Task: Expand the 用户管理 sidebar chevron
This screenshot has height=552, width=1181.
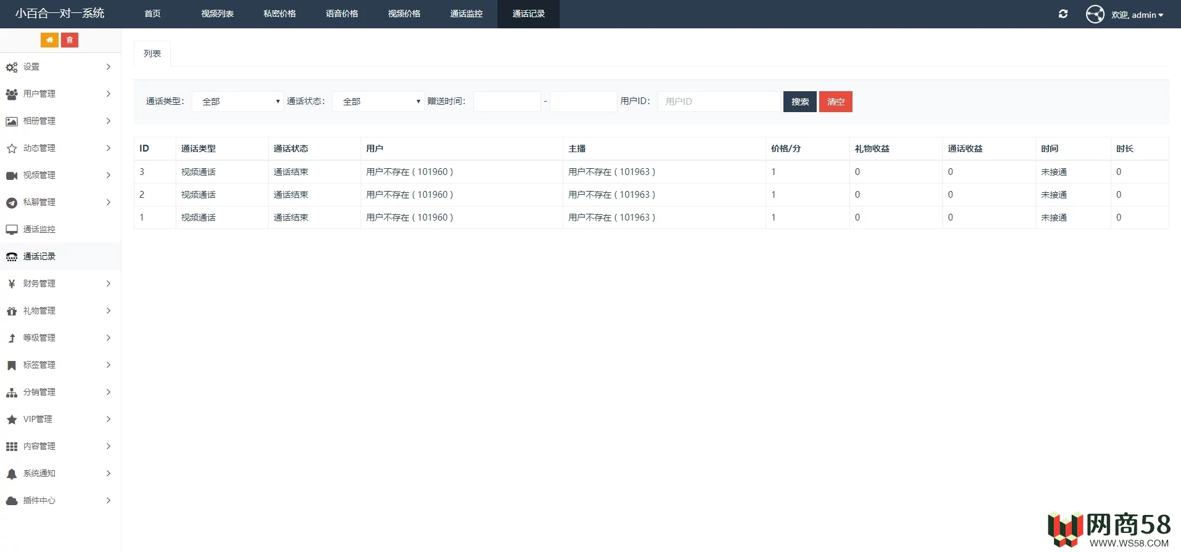Action: pos(108,94)
